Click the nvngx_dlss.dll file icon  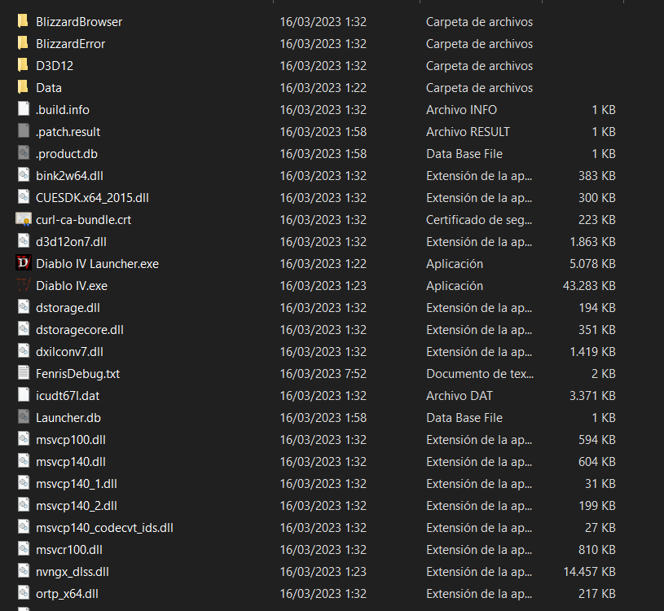[x=24, y=571]
